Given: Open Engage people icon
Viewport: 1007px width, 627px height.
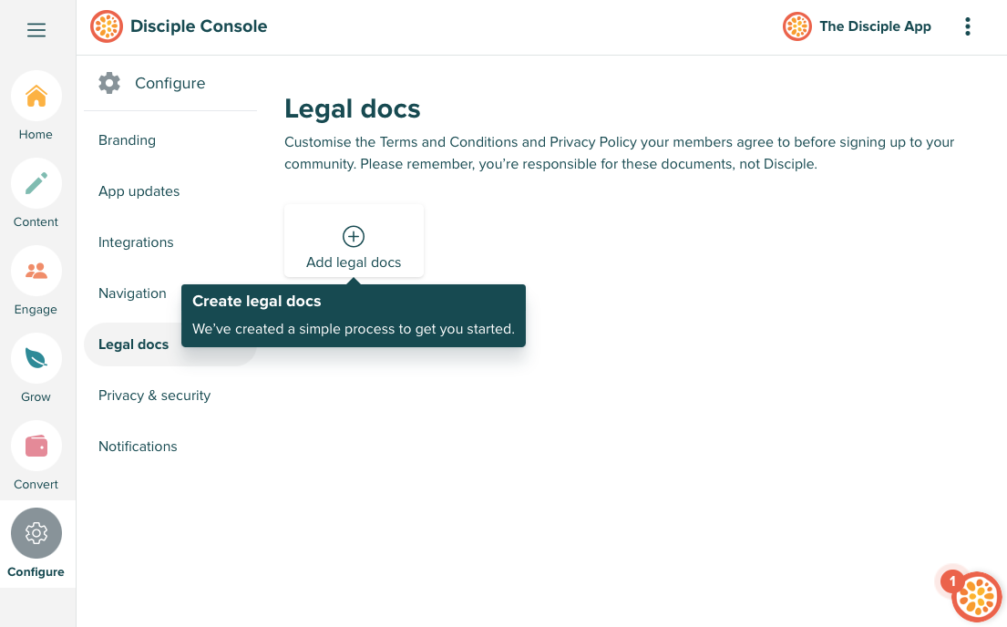Looking at the screenshot, I should coord(36,271).
